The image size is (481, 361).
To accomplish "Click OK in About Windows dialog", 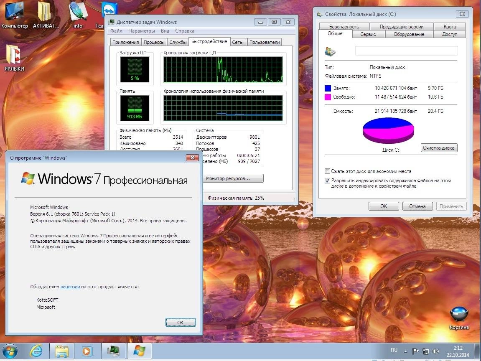I will (181, 323).
